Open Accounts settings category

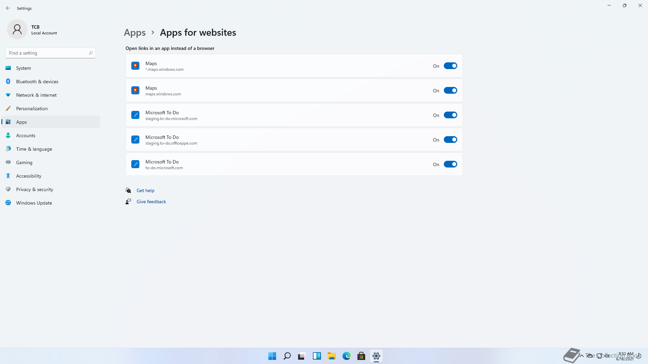click(x=51, y=135)
